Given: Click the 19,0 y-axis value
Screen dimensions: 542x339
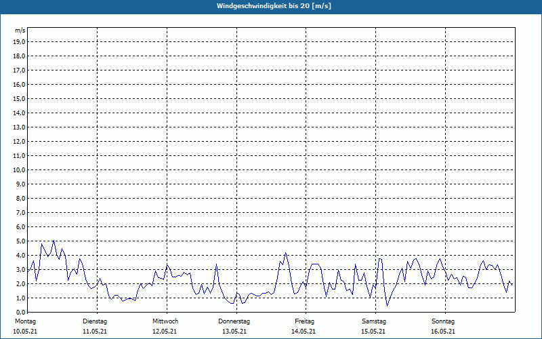Looking at the screenshot, I should pyautogui.click(x=20, y=42).
